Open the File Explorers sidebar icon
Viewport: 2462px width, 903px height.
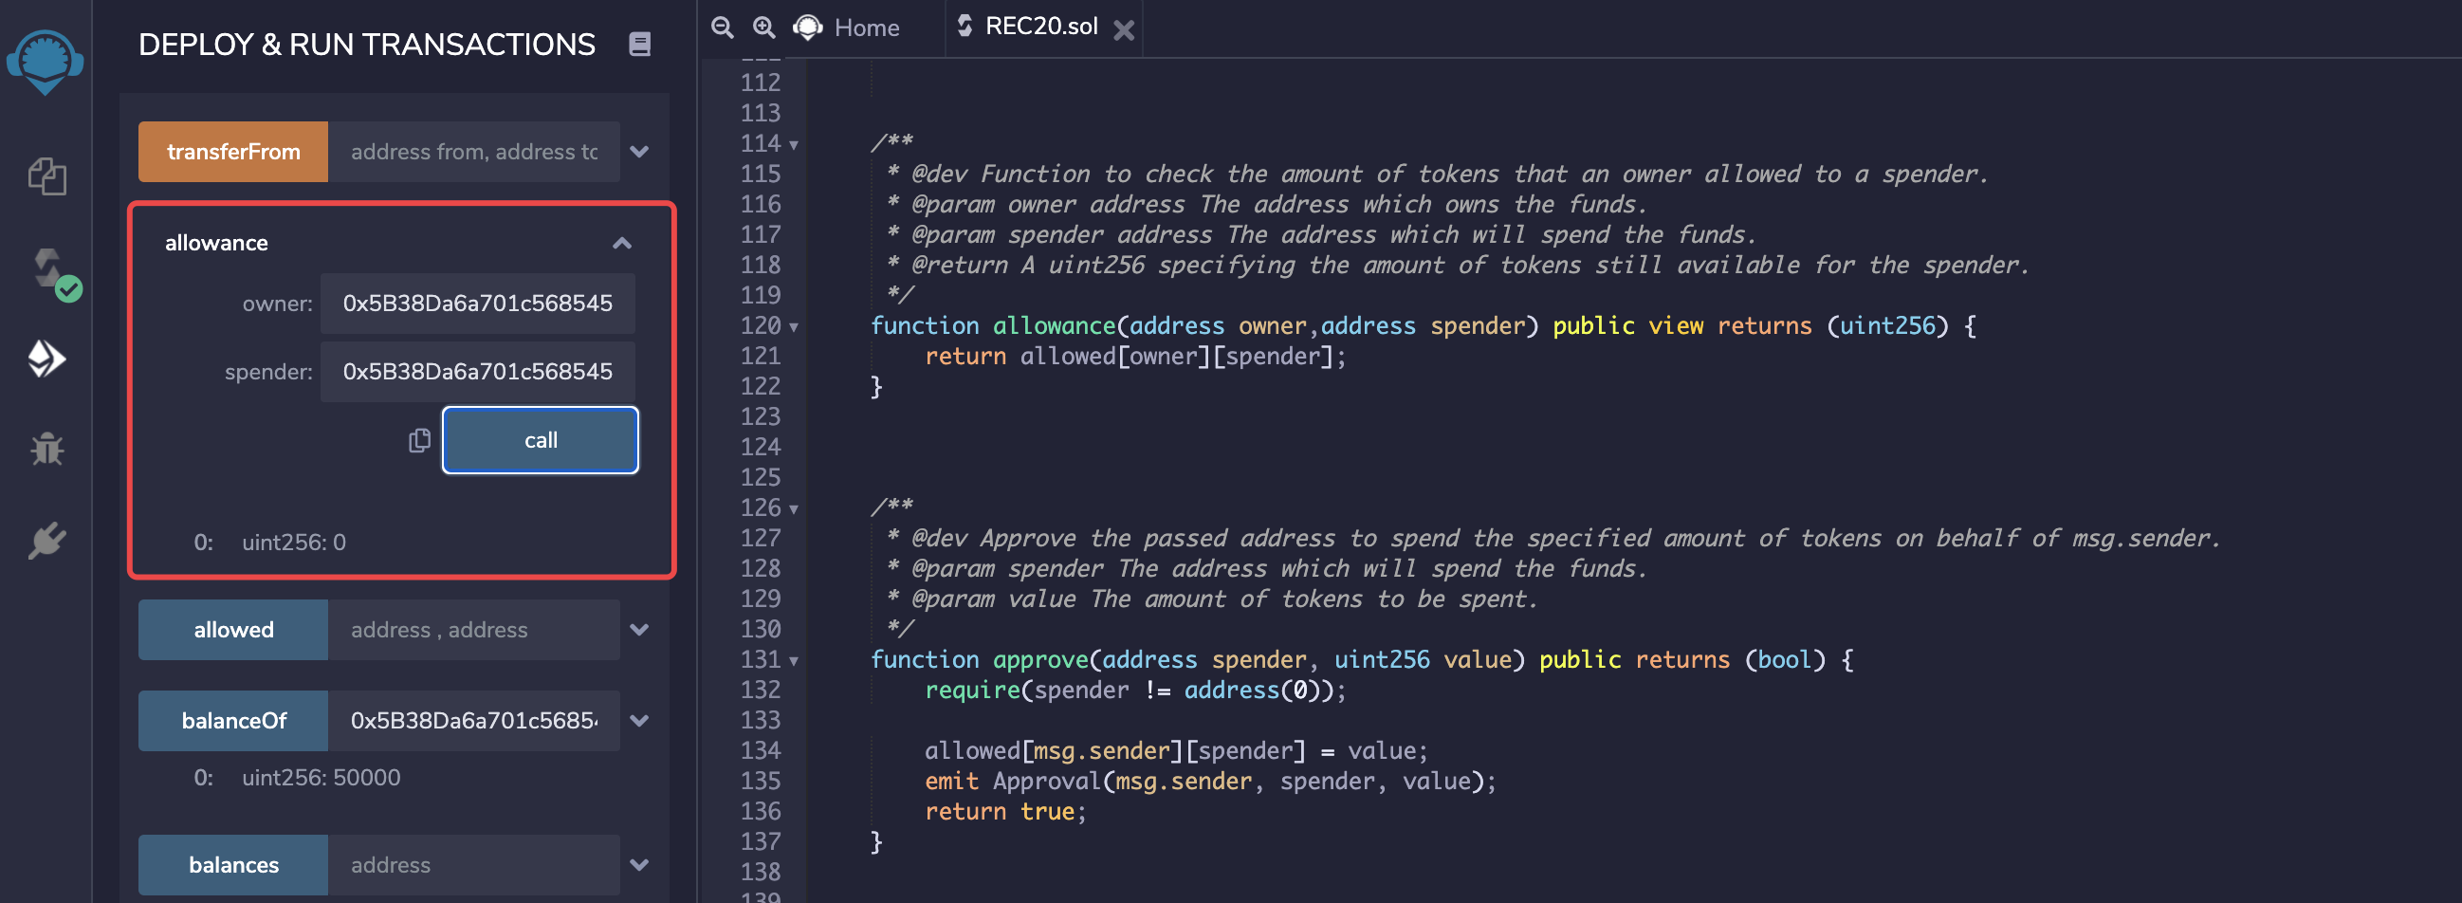tap(46, 176)
